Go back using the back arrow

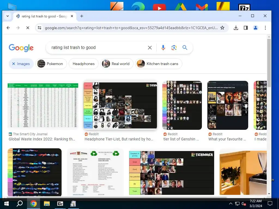click(x=8, y=28)
